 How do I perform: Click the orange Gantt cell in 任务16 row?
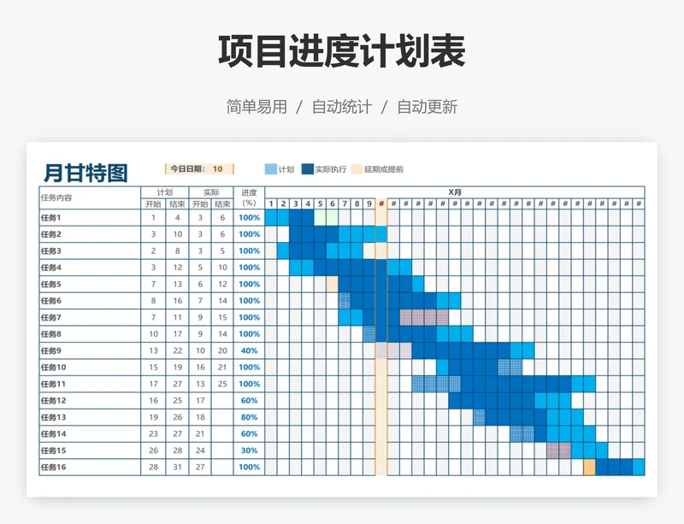590,467
